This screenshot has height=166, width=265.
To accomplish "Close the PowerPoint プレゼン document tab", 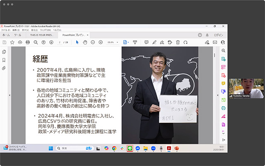I will [x=87, y=35].
